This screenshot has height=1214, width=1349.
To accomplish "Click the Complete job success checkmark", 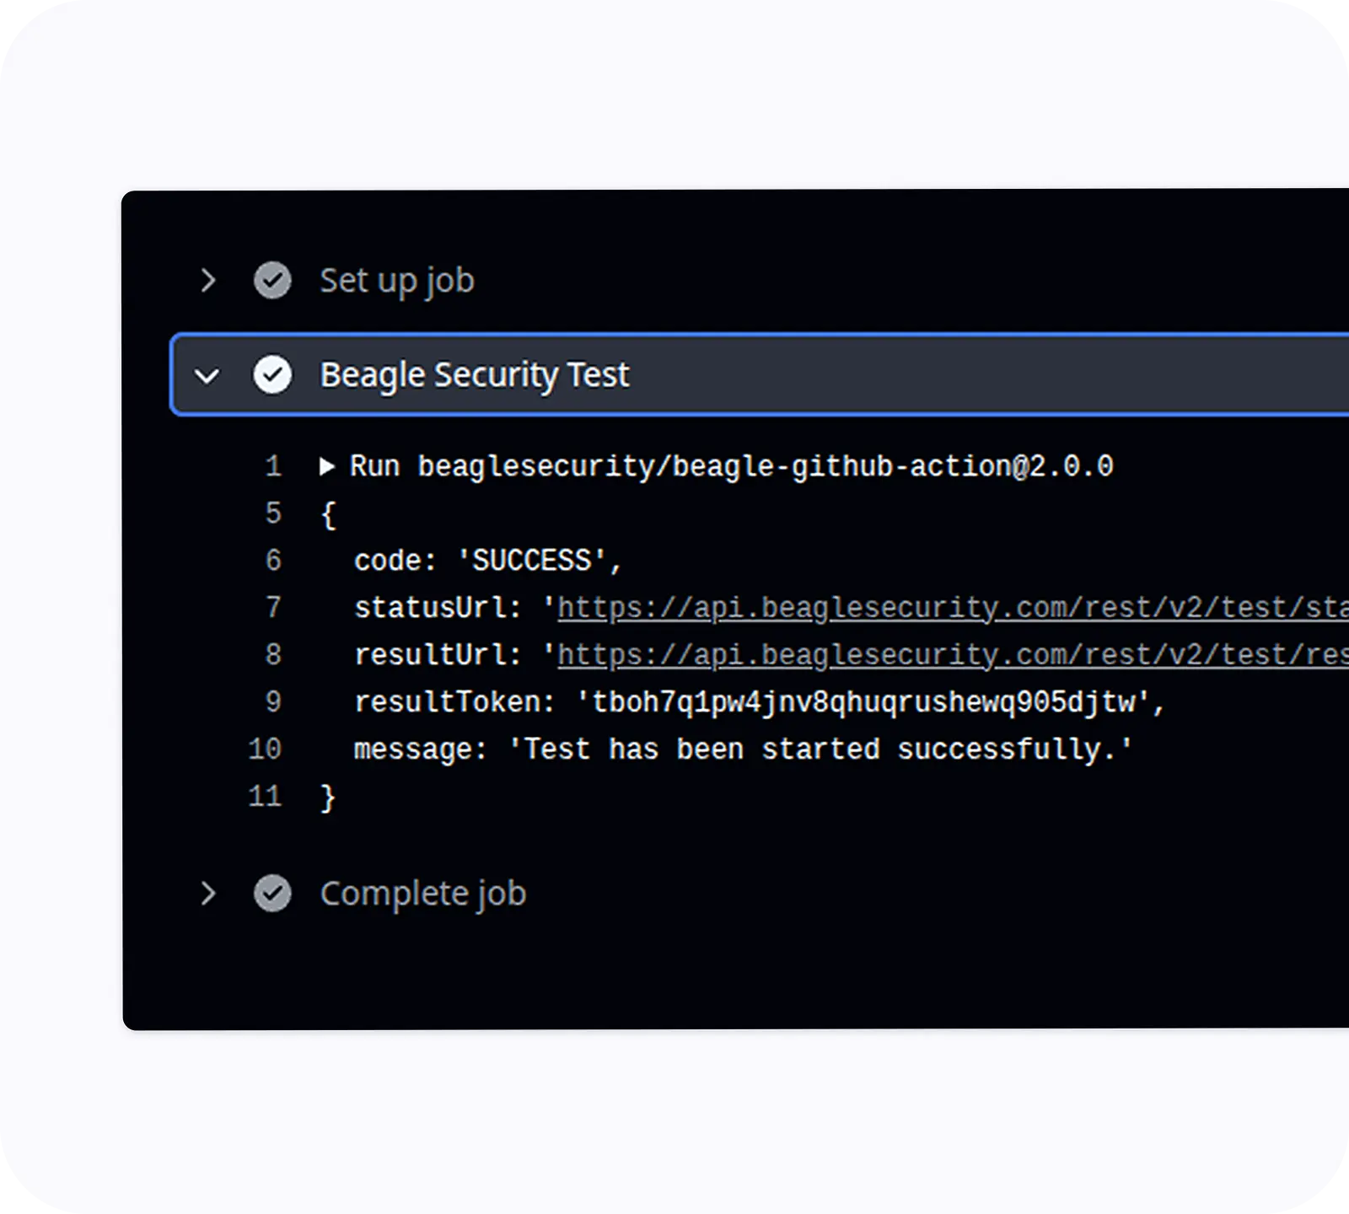I will pyautogui.click(x=272, y=894).
